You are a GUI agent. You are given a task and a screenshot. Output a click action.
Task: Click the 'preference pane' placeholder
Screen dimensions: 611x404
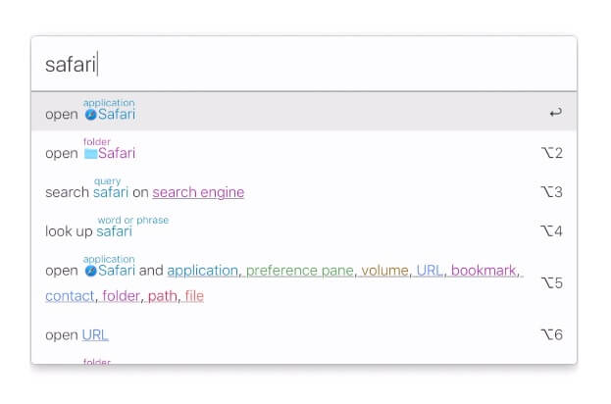coord(300,271)
